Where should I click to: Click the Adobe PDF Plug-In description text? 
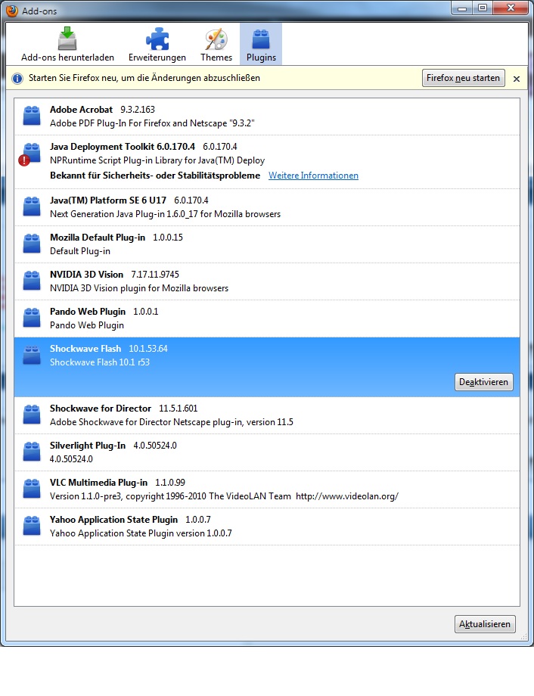click(152, 123)
